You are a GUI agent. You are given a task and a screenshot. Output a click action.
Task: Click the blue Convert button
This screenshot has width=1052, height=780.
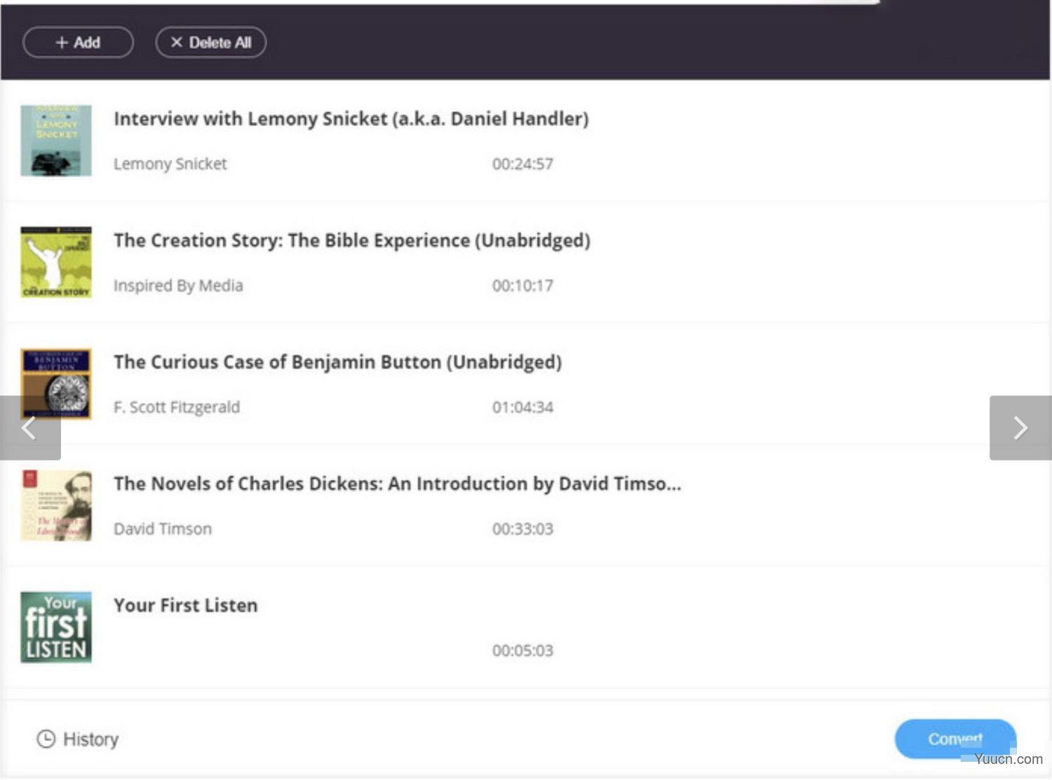pos(955,739)
